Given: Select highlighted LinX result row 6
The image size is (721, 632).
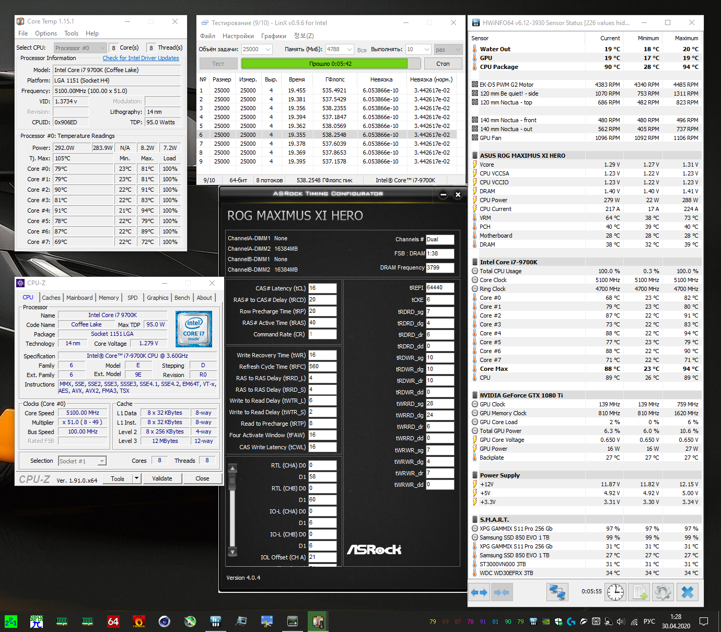Looking at the screenshot, I should (x=327, y=135).
